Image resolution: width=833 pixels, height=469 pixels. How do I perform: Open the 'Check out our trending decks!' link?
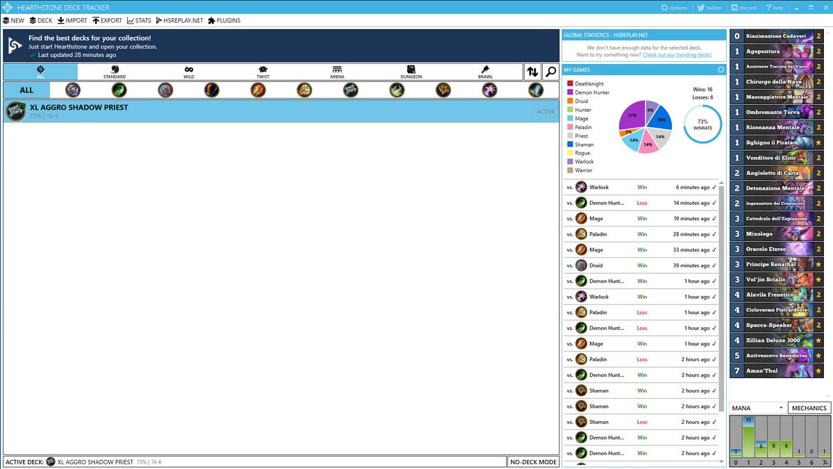[677, 54]
